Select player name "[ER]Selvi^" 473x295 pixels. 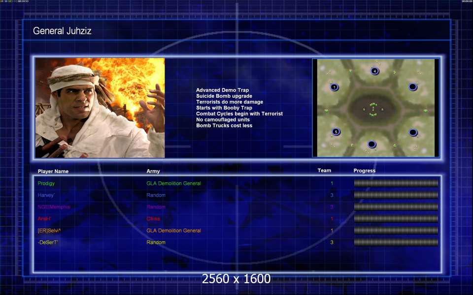click(49, 231)
